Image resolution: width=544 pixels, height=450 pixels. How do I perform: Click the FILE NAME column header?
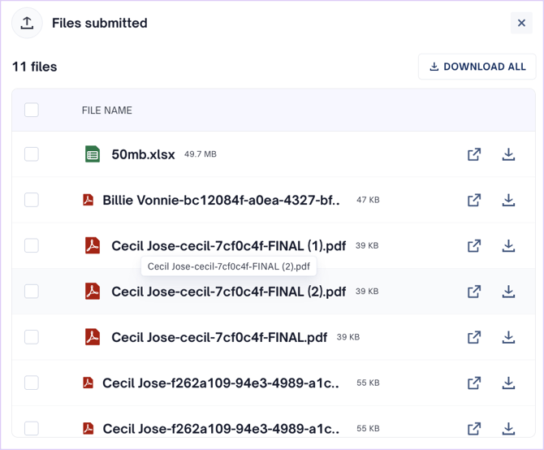click(x=106, y=110)
